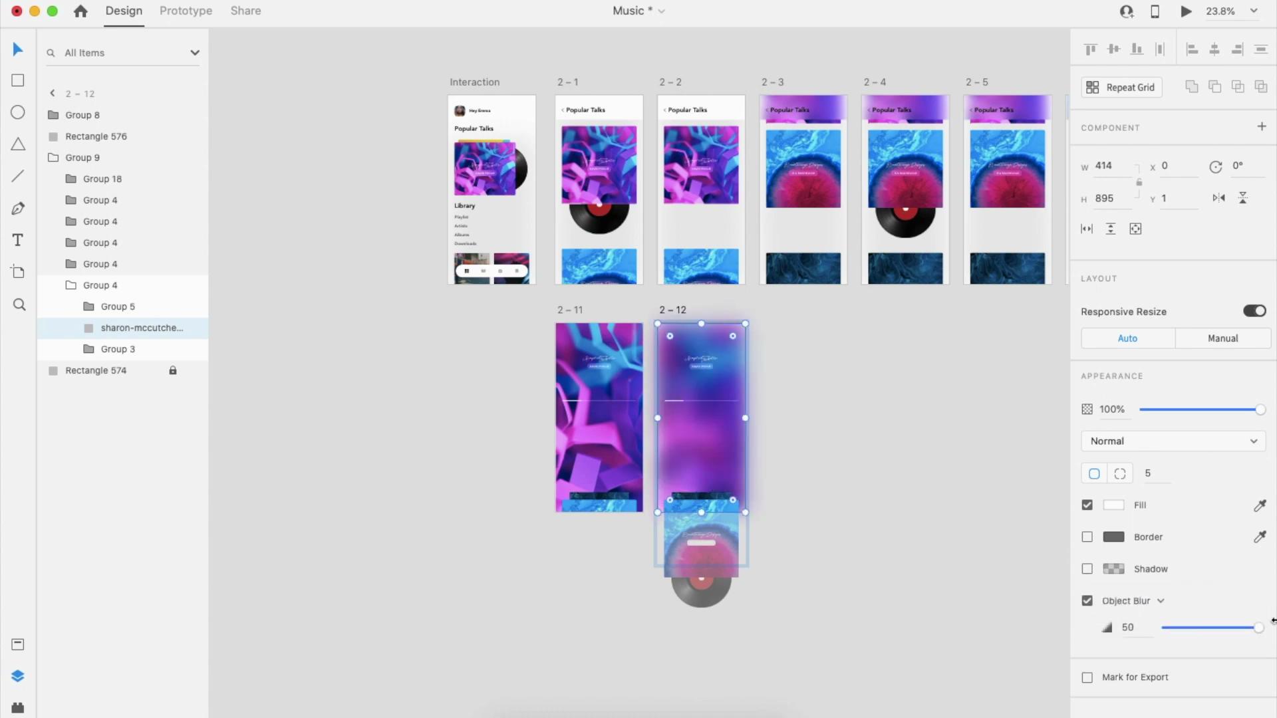1277x718 pixels.
Task: Open the Plugins panel icon
Action: click(x=18, y=707)
